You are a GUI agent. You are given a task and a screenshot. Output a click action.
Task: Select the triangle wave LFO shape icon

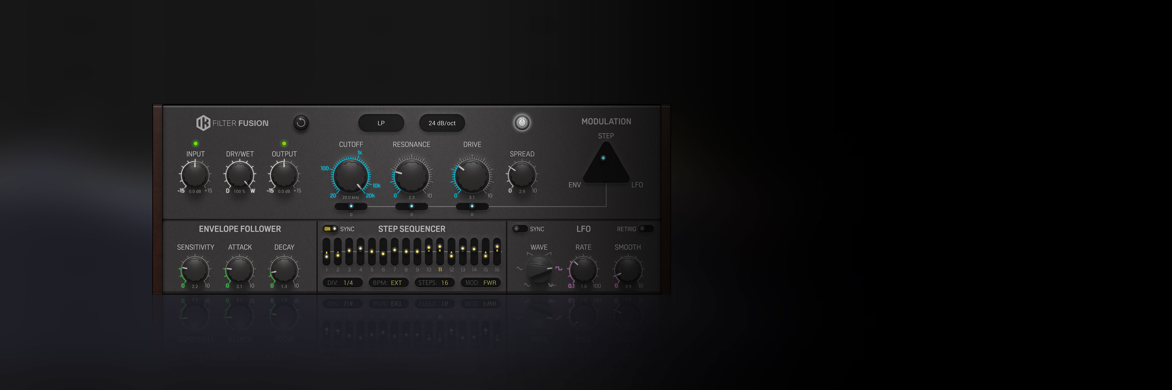(x=519, y=268)
